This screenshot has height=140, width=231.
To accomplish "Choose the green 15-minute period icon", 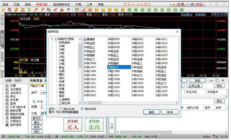I will click(149, 10).
